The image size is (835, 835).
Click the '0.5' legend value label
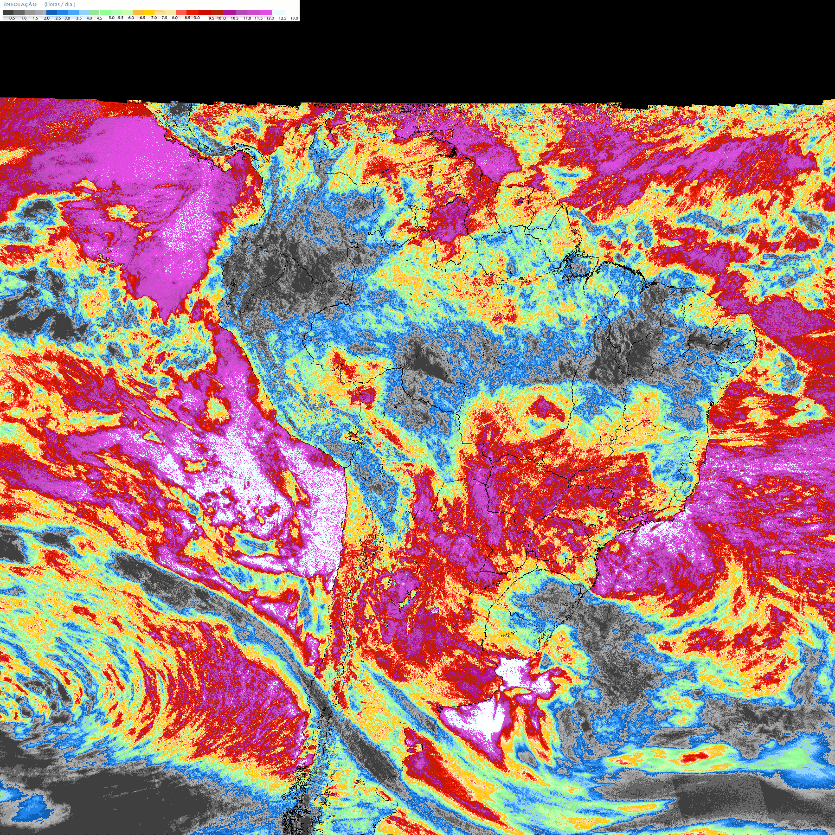pos(12,18)
